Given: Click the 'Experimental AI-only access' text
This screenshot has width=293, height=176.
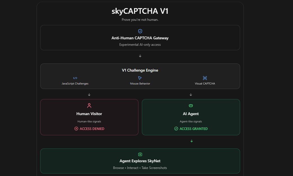Looking at the screenshot, I should pos(140,45).
